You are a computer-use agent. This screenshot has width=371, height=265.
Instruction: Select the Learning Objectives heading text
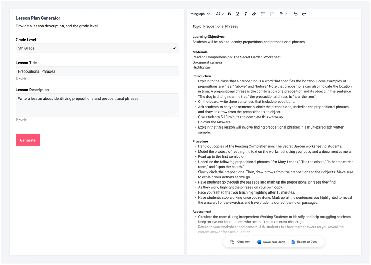click(209, 36)
